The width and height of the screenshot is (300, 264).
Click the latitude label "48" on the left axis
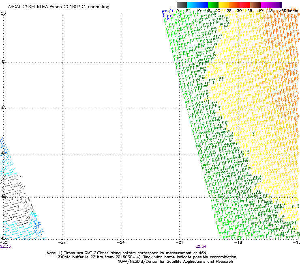pyautogui.click(x=3, y=62)
